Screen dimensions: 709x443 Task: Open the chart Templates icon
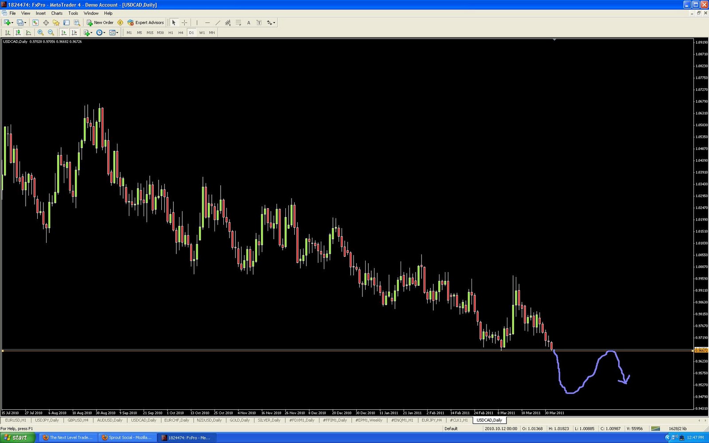[112, 32]
